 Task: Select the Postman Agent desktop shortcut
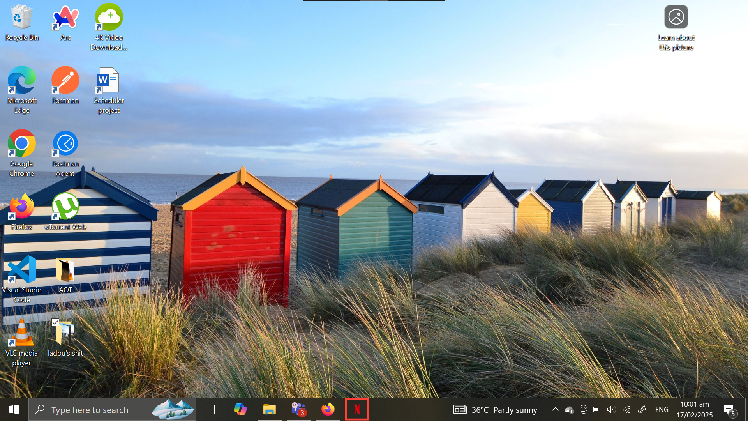(65, 144)
